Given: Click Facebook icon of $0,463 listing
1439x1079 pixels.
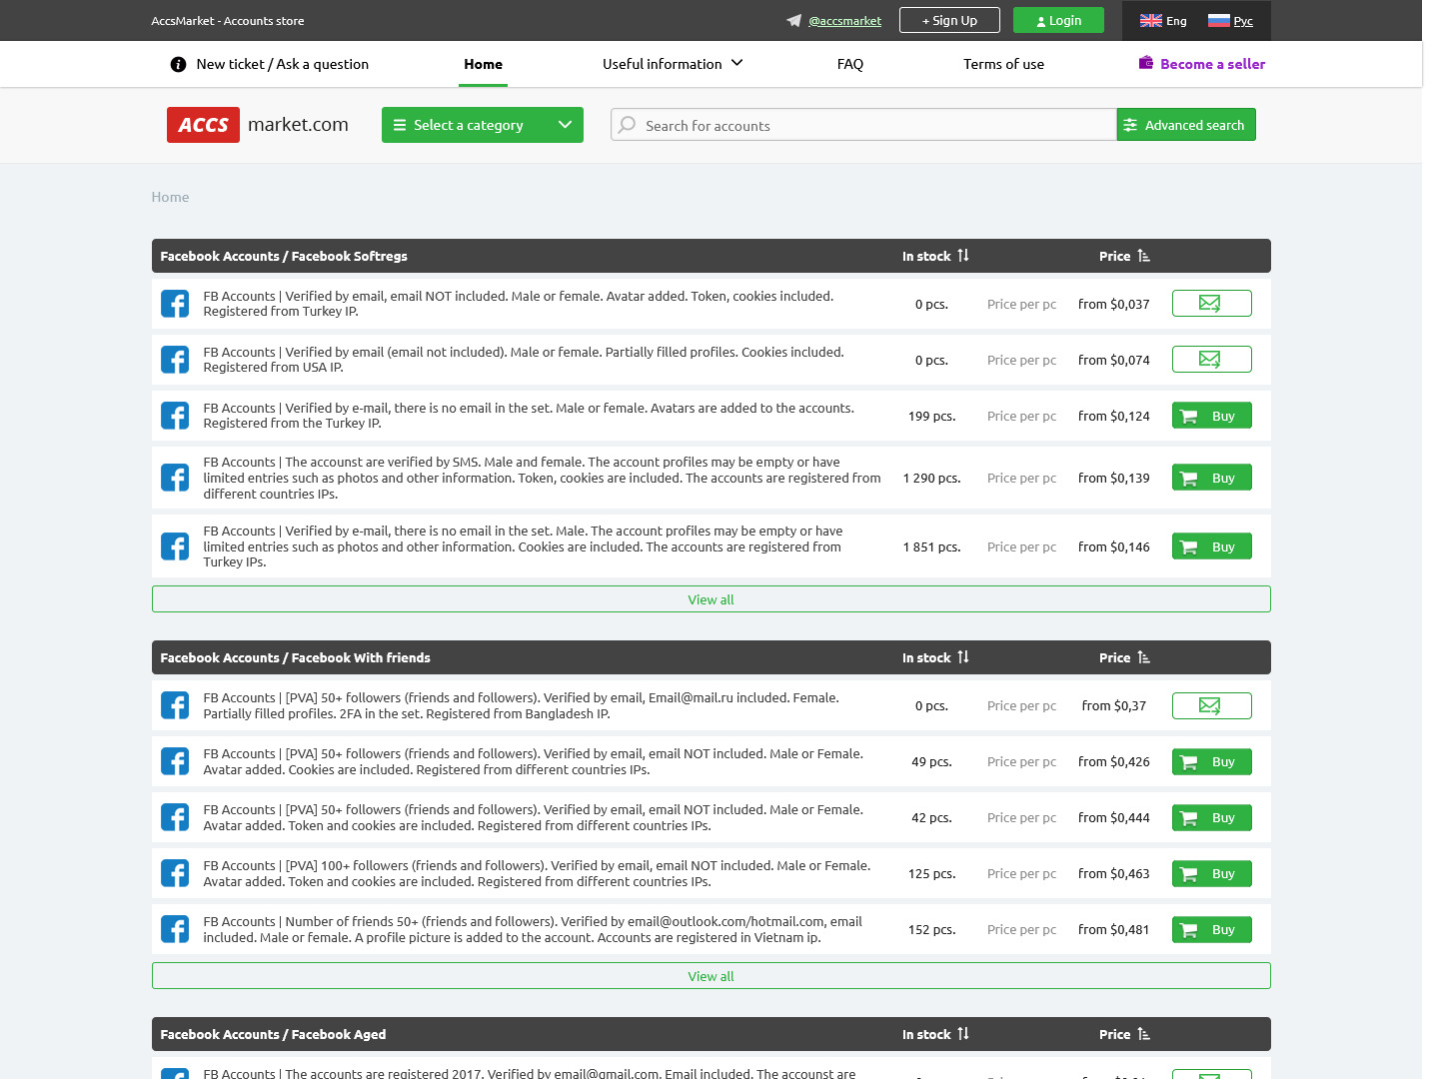Looking at the screenshot, I should [175, 873].
